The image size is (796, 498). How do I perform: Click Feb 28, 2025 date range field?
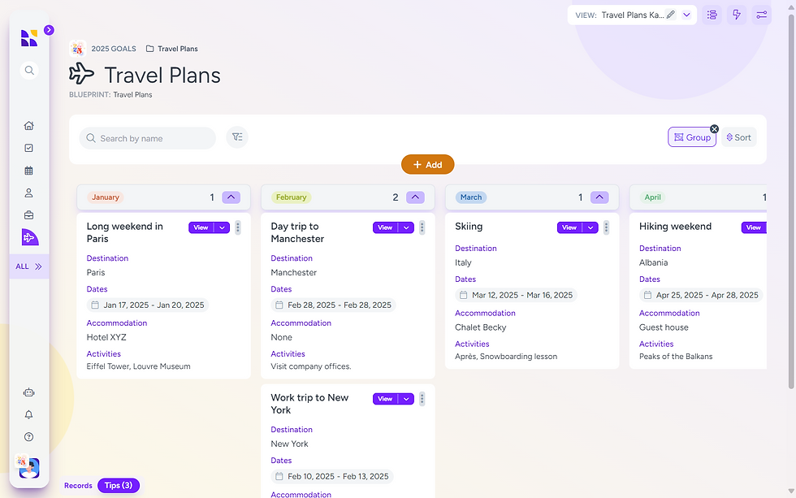pyautogui.click(x=334, y=305)
